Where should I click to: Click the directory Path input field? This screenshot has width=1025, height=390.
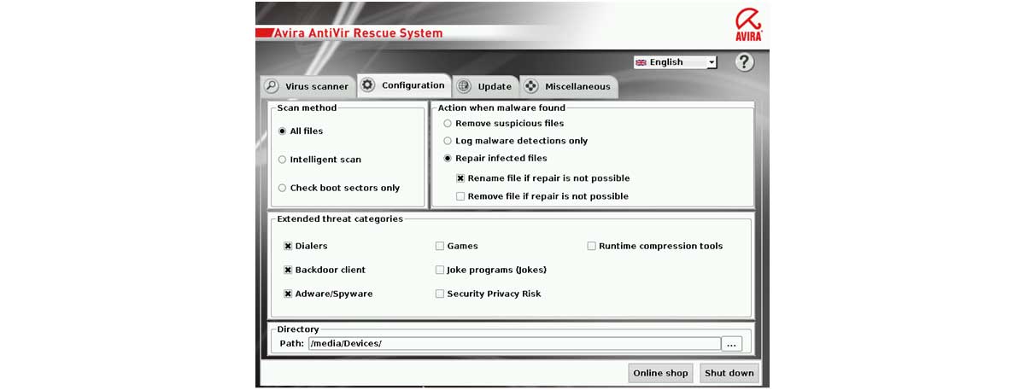(514, 344)
